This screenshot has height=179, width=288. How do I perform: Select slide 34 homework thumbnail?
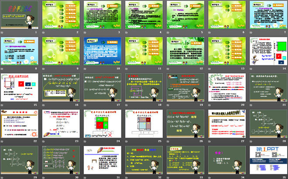(227, 160)
